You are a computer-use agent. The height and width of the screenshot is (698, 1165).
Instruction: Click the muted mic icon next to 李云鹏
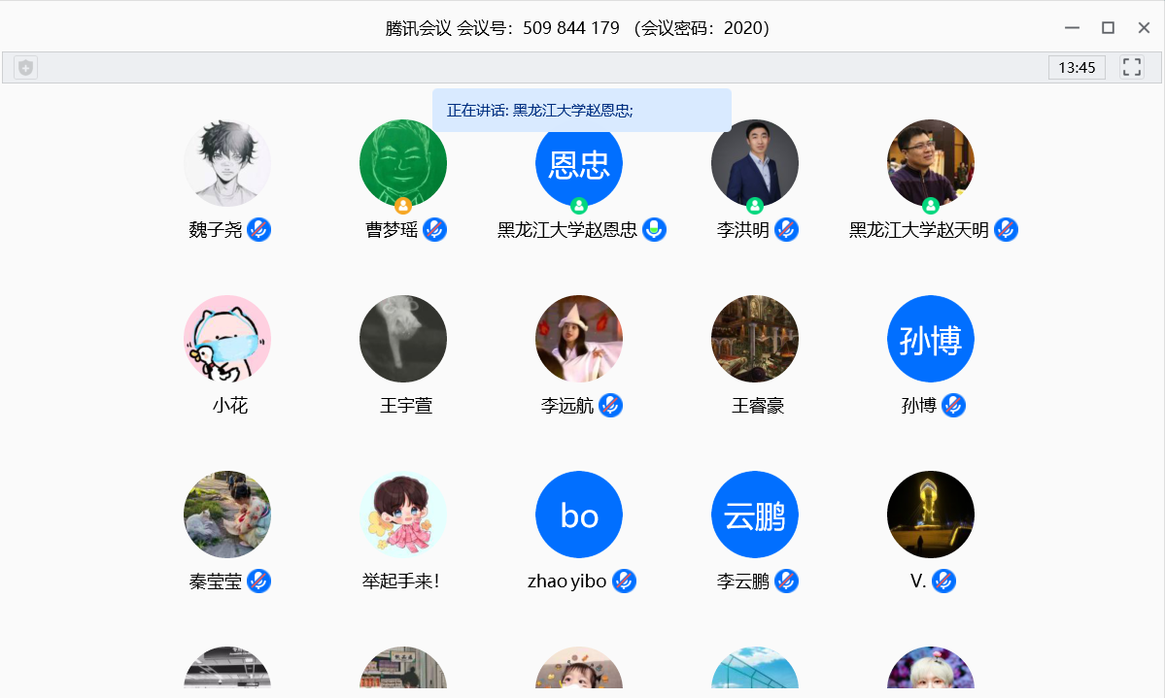(786, 582)
